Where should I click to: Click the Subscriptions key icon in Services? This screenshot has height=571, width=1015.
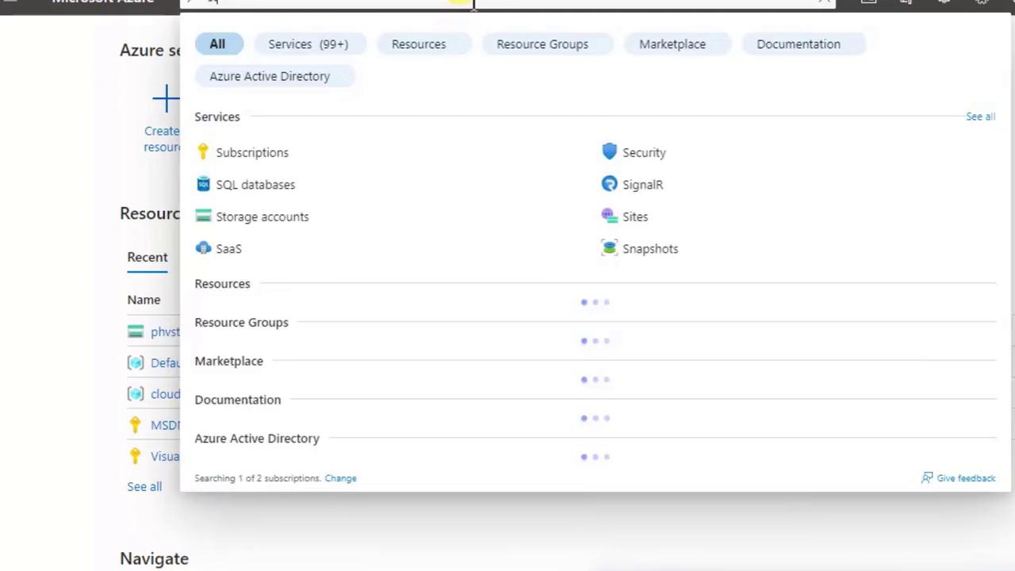(203, 152)
